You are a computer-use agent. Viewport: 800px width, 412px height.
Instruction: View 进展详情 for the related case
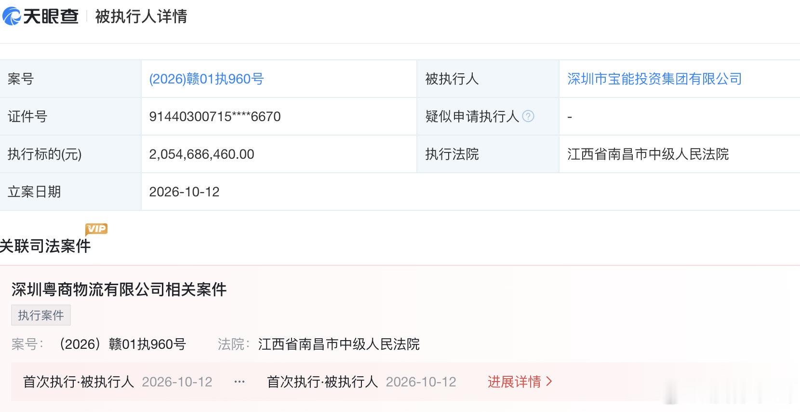(x=520, y=382)
